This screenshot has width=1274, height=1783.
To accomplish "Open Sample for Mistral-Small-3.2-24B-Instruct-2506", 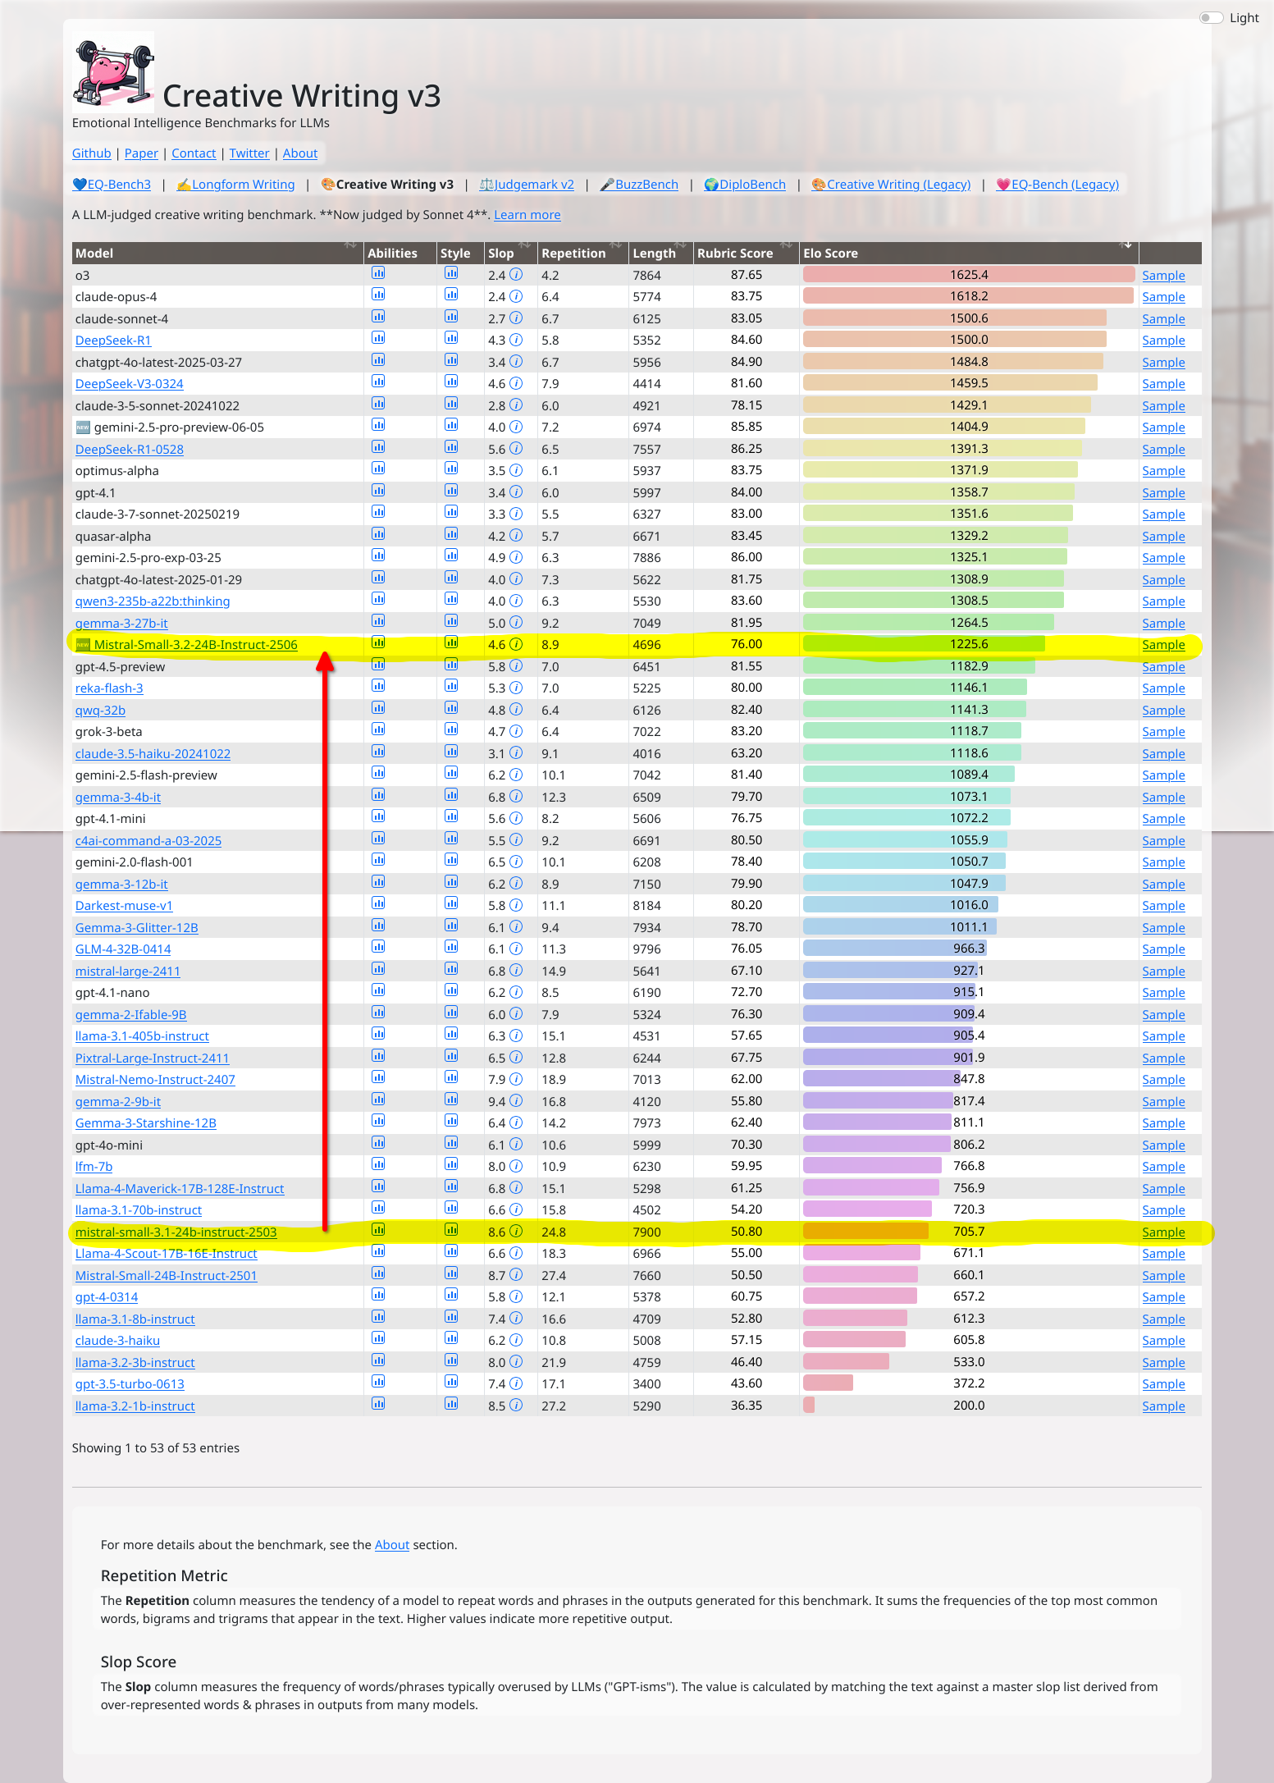I will click(1163, 645).
